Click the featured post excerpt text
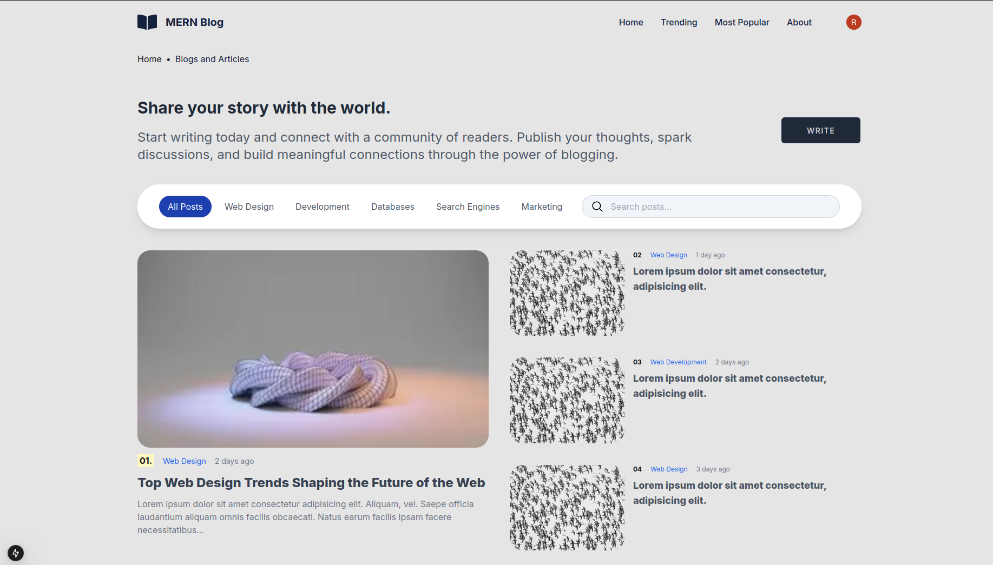Image resolution: width=993 pixels, height=565 pixels. [x=306, y=517]
